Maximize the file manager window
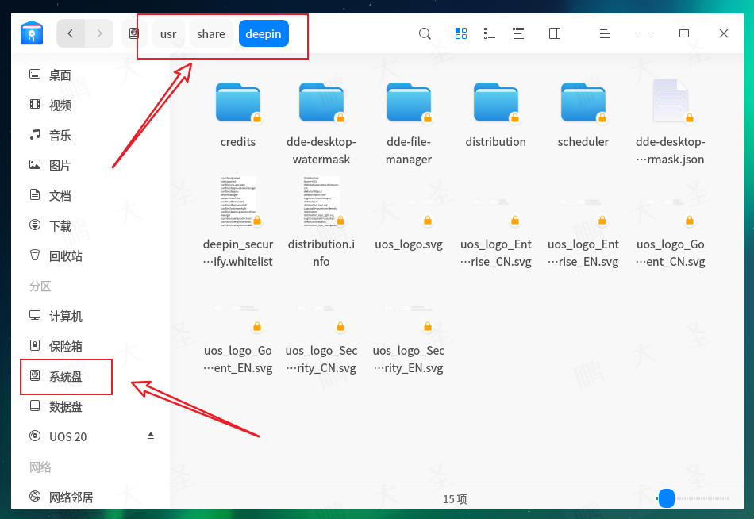 click(x=684, y=33)
